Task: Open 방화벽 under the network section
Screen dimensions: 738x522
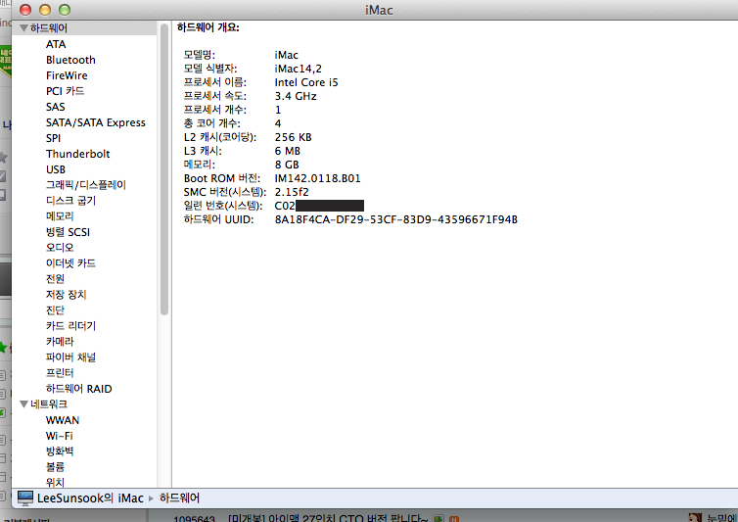Action: [x=60, y=451]
